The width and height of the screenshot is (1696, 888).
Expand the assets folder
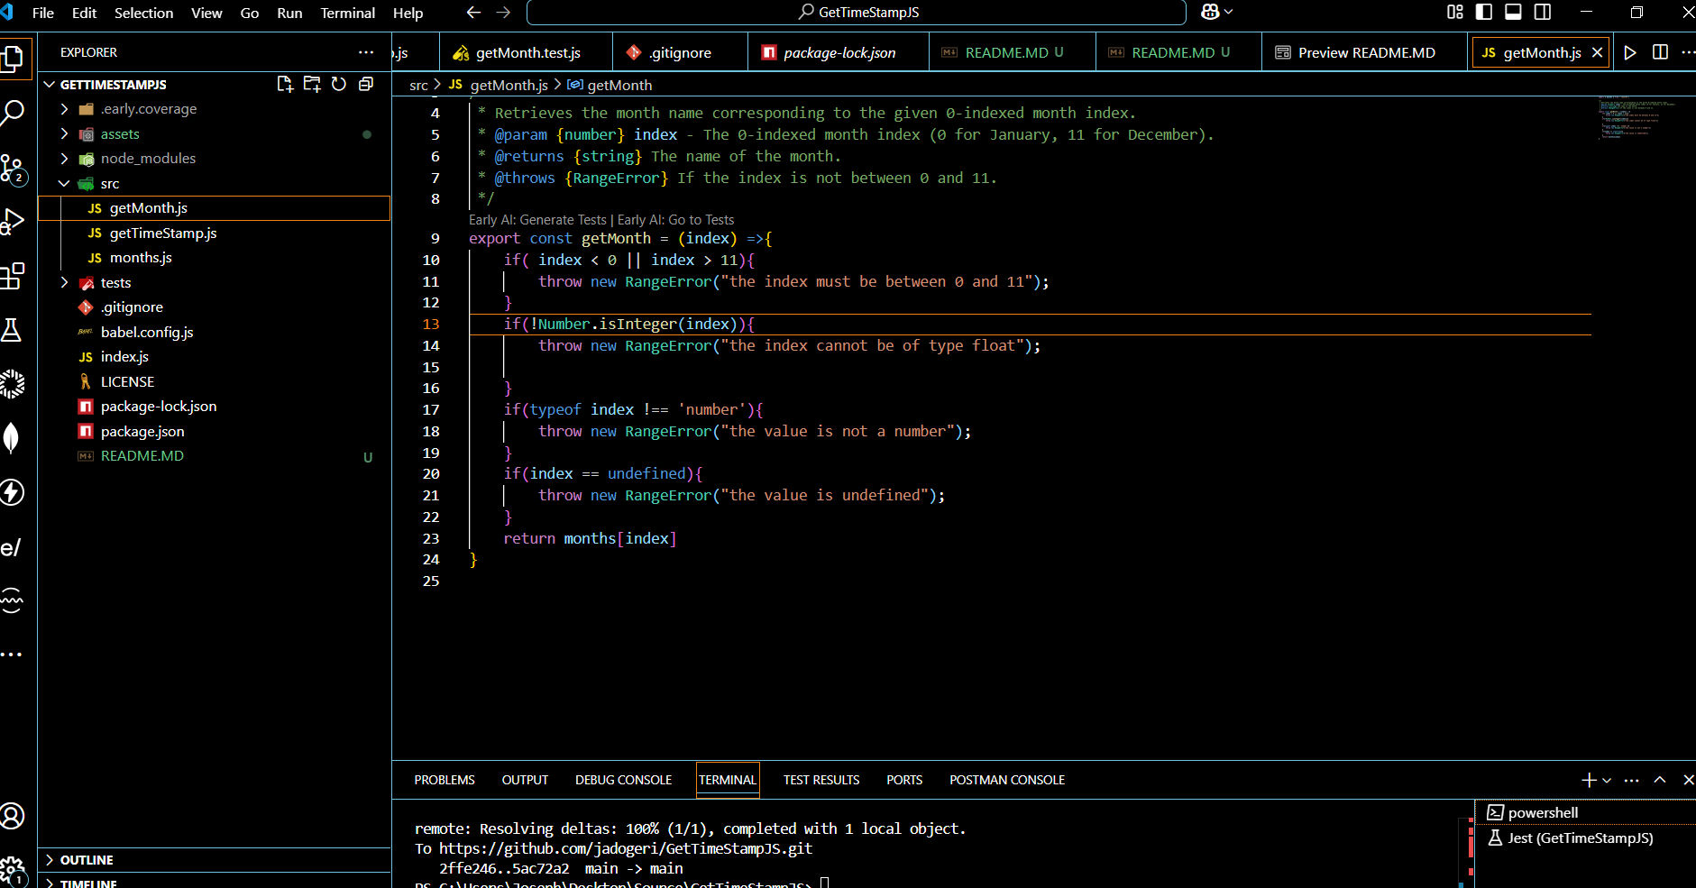point(64,133)
